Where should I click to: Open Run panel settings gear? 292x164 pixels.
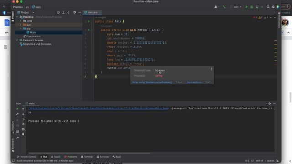(270, 103)
